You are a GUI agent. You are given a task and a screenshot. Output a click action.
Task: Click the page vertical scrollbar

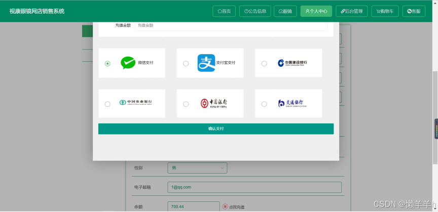click(435, 117)
